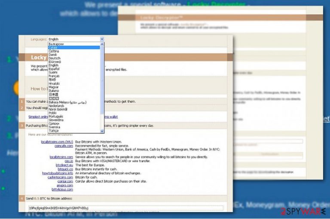Visit howtobuybitcoins.info link
Screen dimensions: 330x219
point(58,173)
